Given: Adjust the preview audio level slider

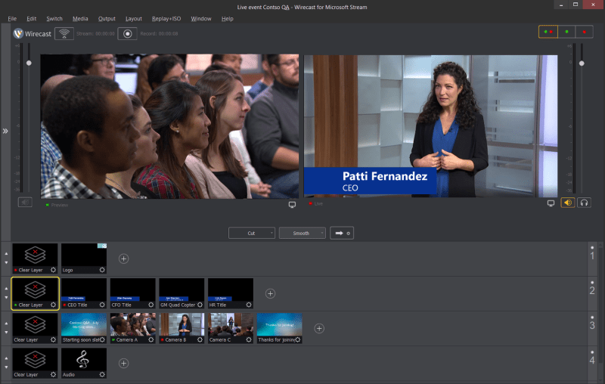Looking at the screenshot, I should point(29,63).
